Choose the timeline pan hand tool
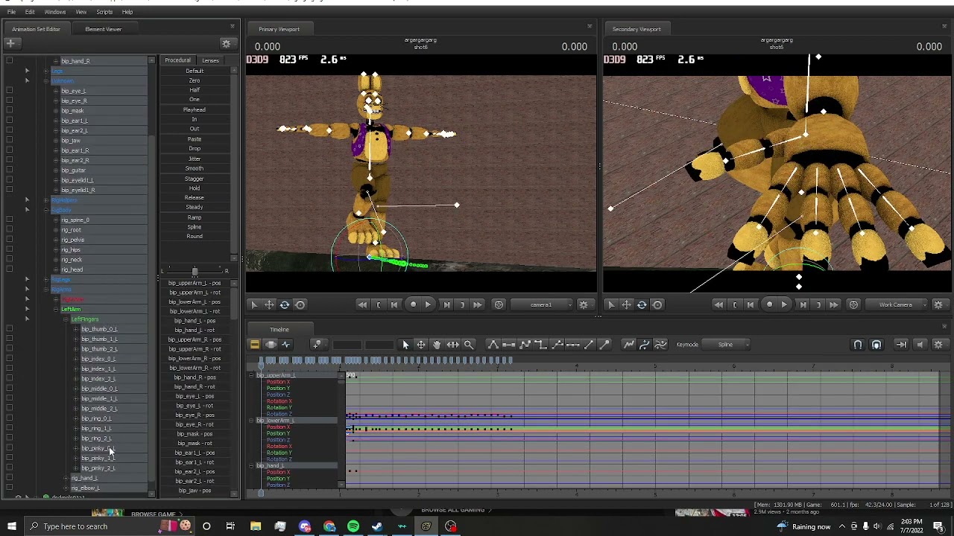 coord(437,345)
